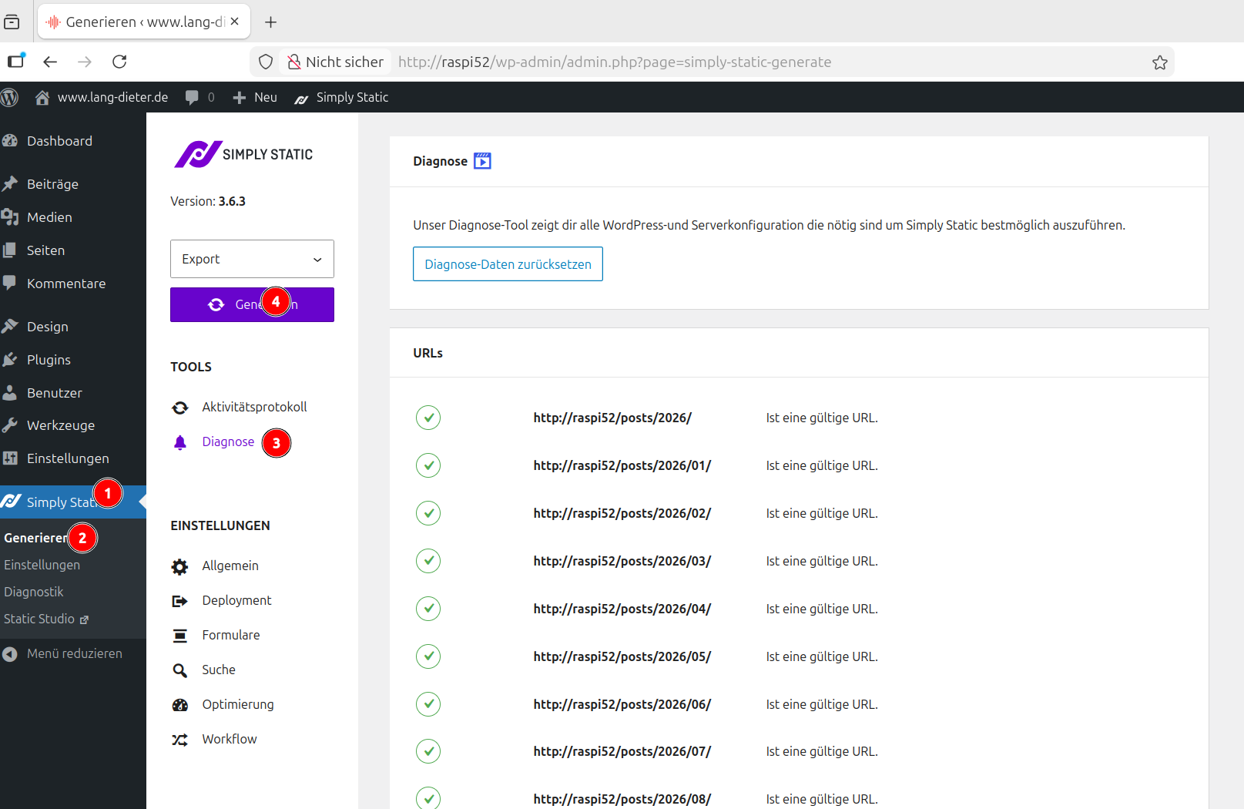Open the Export dropdown
Image resolution: width=1244 pixels, height=809 pixels.
tap(252, 259)
